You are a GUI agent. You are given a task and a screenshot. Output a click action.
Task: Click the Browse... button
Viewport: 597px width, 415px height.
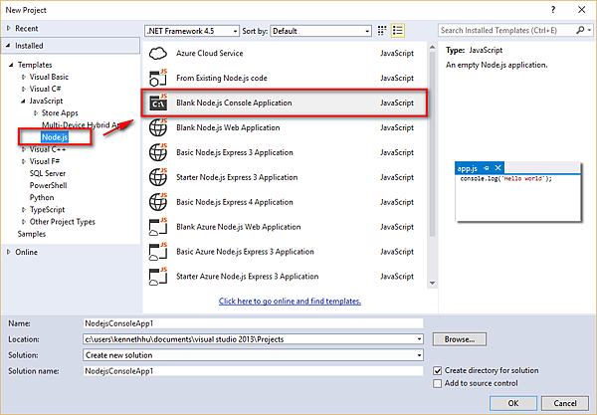pyautogui.click(x=459, y=339)
